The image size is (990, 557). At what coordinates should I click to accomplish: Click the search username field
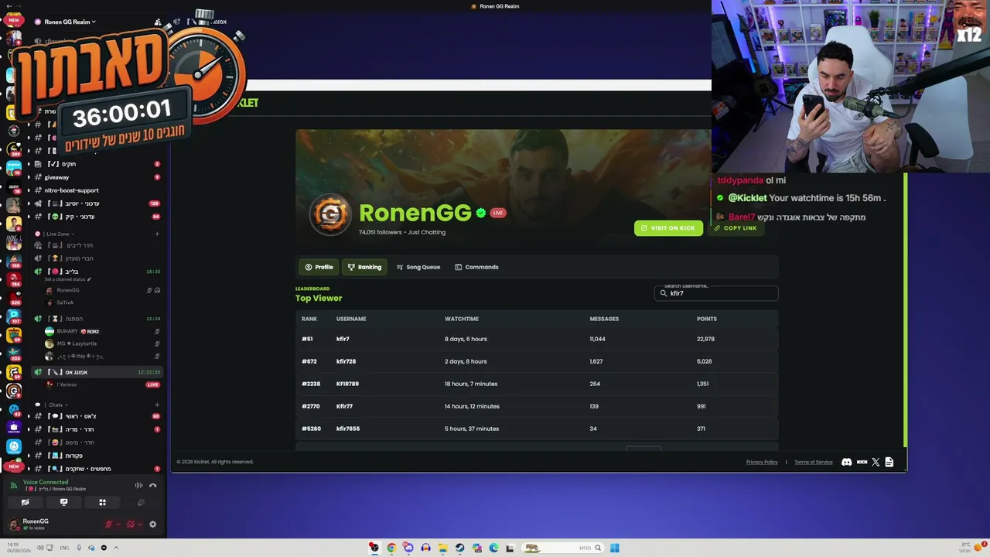click(716, 293)
